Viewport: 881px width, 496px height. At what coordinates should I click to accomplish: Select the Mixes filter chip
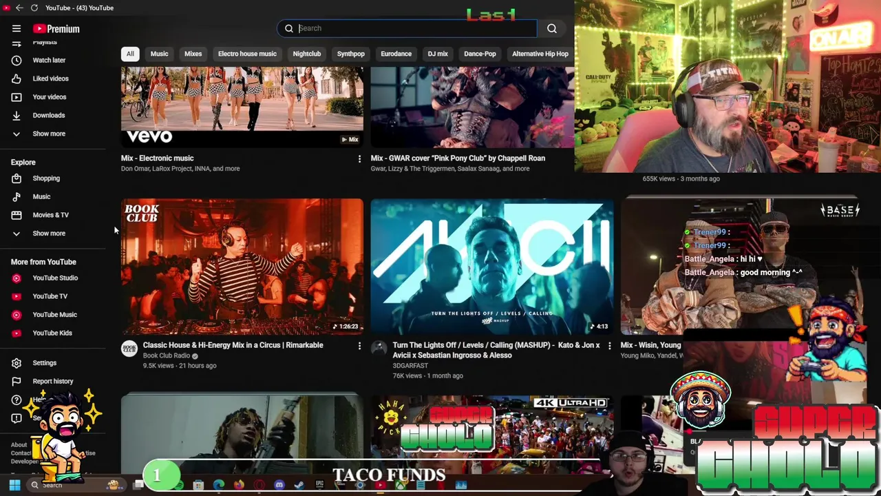(193, 54)
